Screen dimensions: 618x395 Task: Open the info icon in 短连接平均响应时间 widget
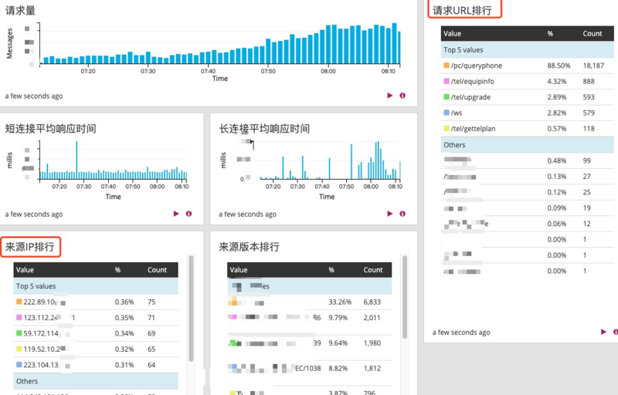click(x=188, y=214)
